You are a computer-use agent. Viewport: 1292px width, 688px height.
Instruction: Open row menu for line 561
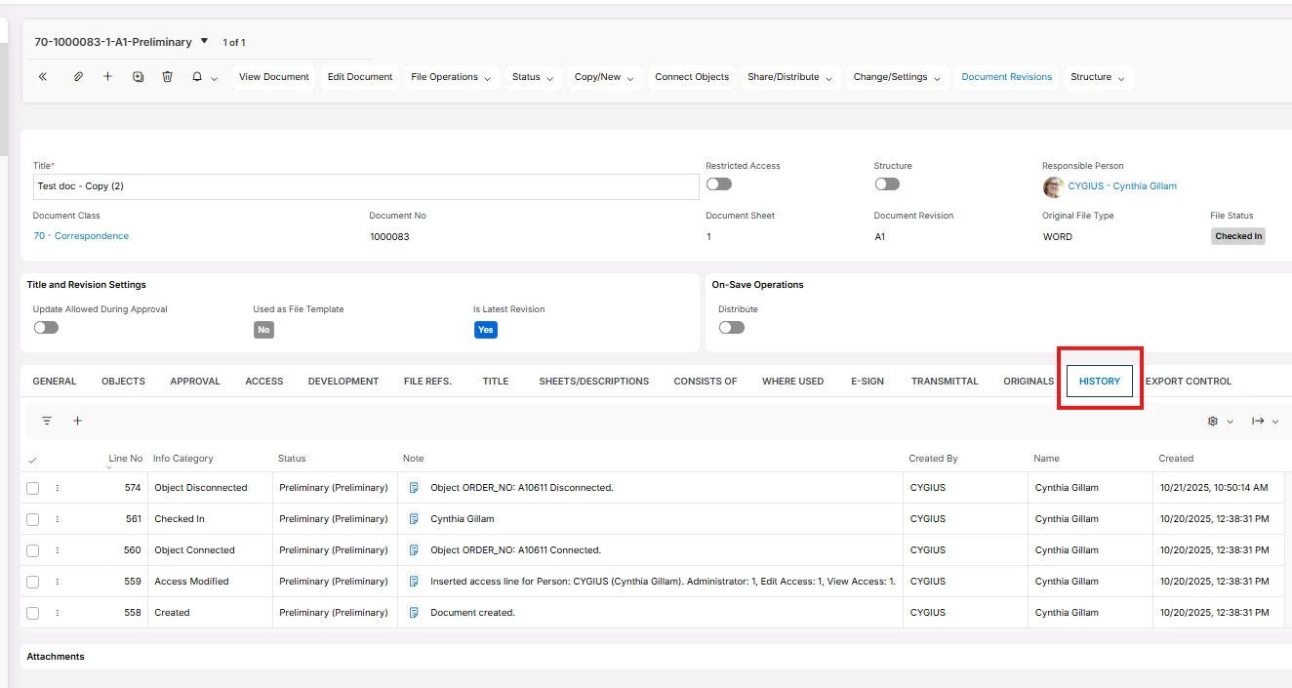[x=58, y=519]
